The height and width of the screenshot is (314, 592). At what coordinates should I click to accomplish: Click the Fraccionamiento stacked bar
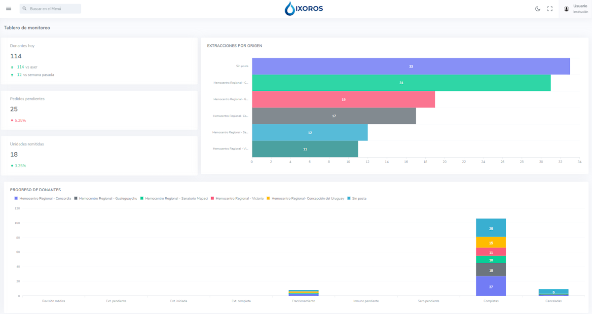click(x=303, y=293)
